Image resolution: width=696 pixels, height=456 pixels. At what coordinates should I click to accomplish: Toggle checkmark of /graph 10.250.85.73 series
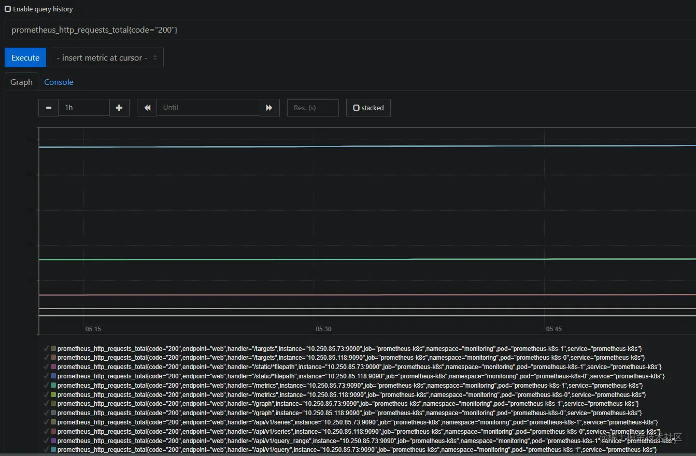tap(47, 404)
